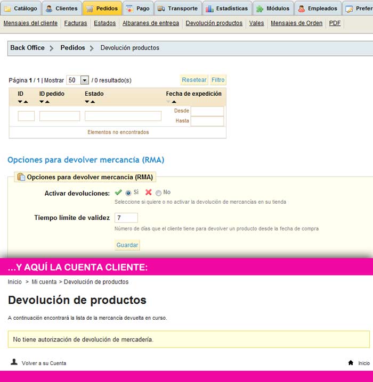Click Volver a su Cuenta link

click(44, 363)
